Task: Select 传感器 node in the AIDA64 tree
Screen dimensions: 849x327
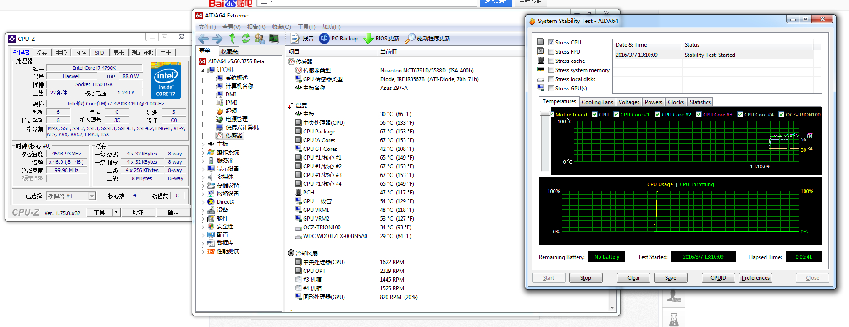Action: point(229,136)
